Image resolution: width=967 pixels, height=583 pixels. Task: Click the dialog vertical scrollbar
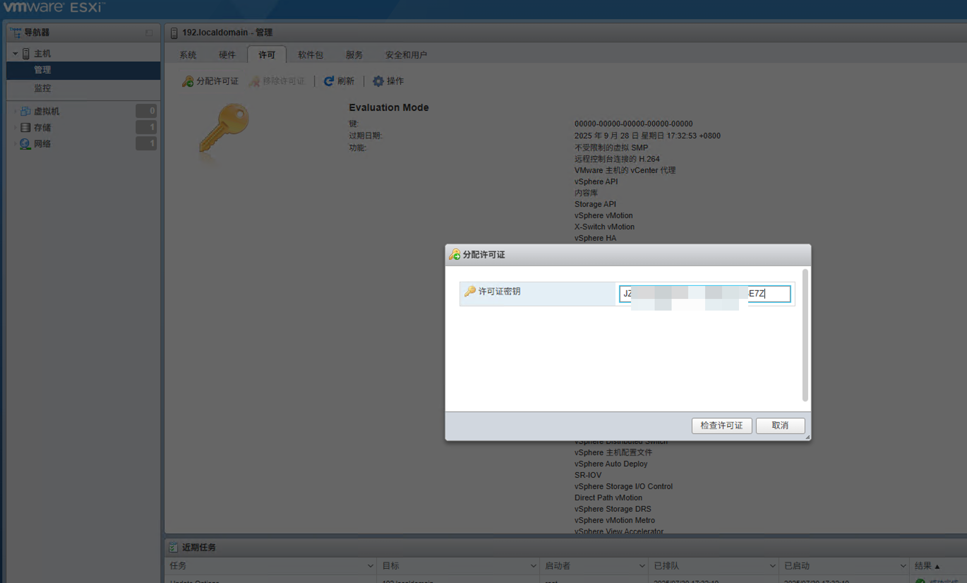[x=805, y=336]
